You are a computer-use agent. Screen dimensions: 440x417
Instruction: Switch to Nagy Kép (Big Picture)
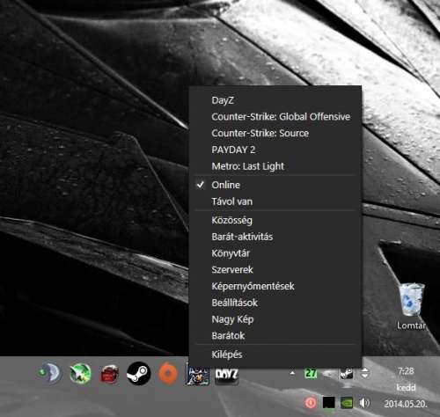point(275,319)
